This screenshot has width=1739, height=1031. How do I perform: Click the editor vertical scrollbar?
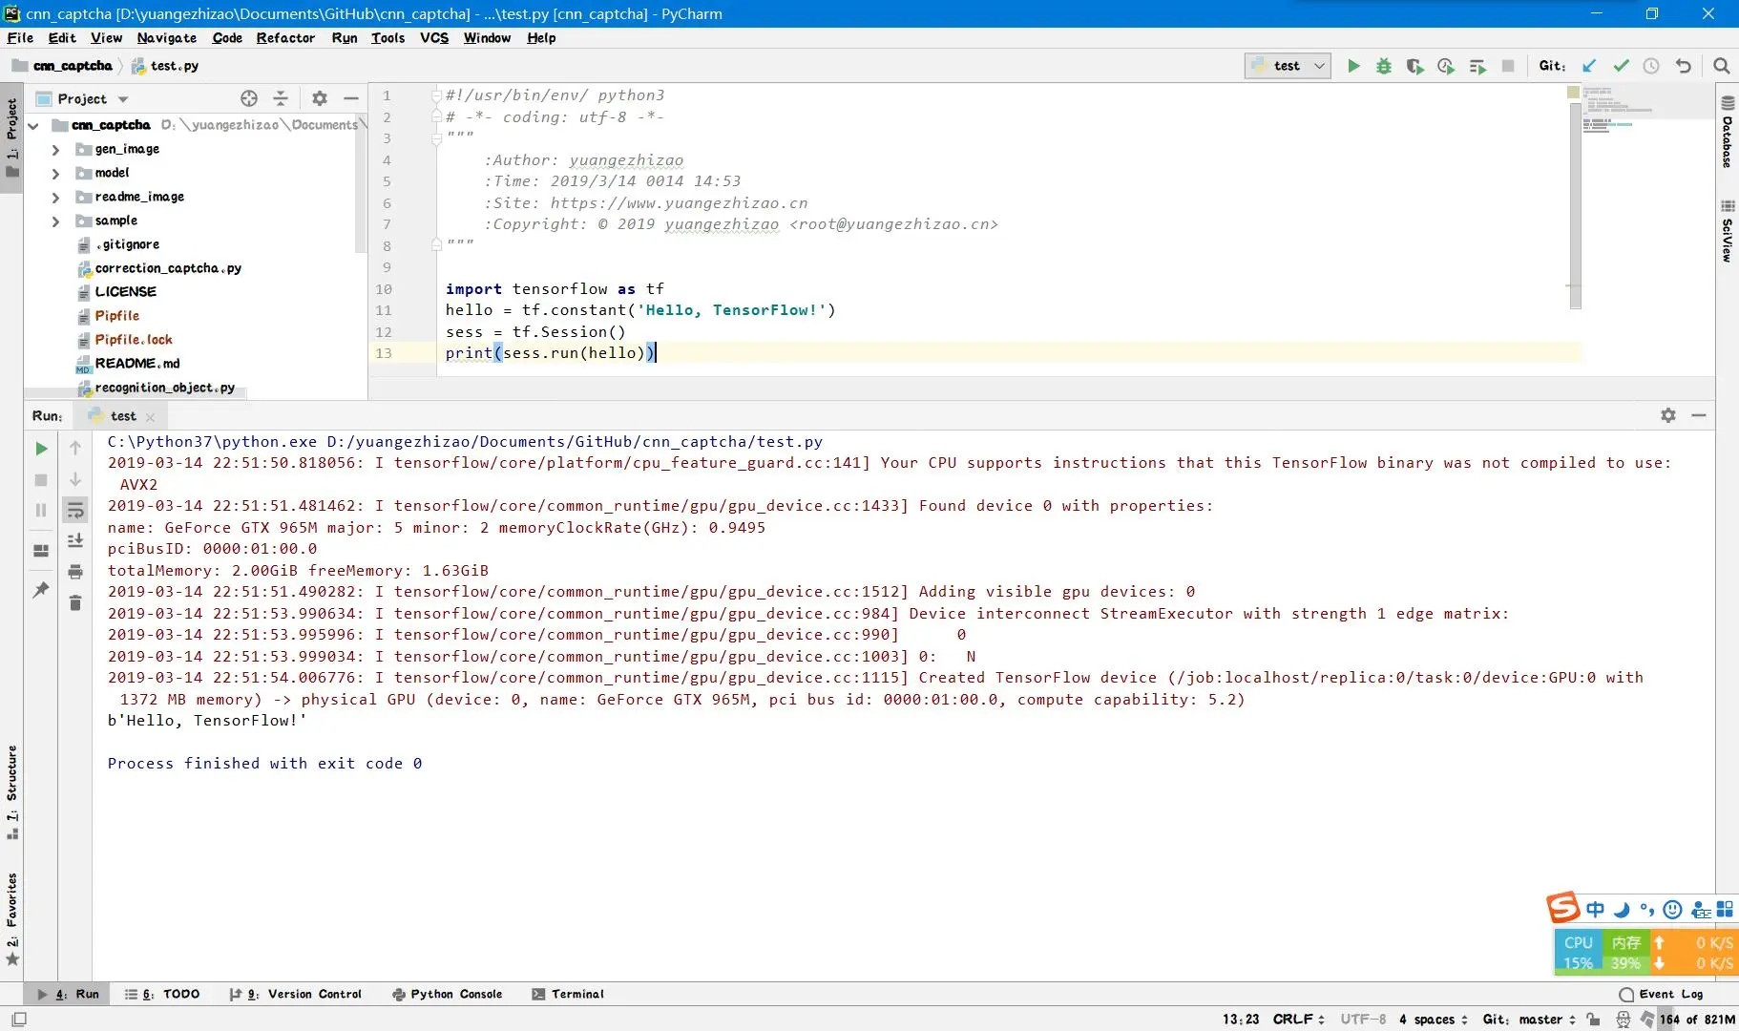[x=1575, y=204]
